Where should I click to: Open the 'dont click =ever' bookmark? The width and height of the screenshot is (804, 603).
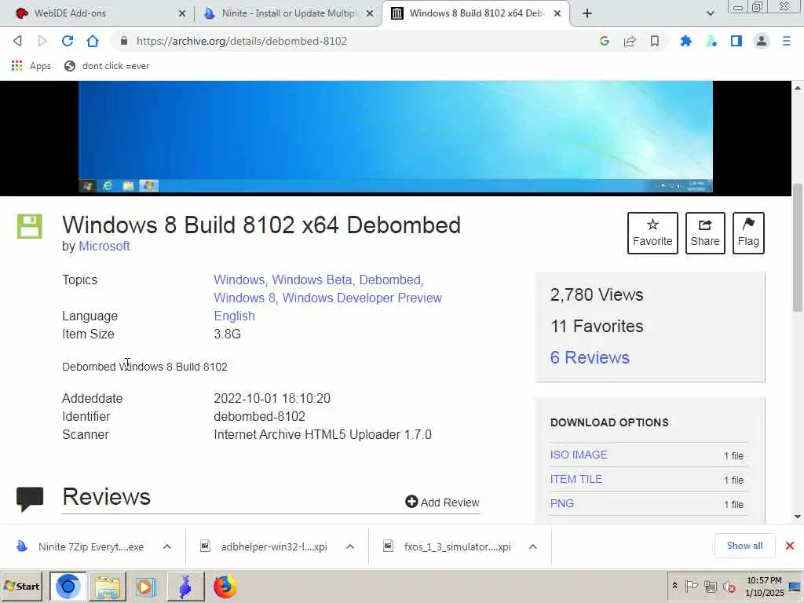pos(107,66)
